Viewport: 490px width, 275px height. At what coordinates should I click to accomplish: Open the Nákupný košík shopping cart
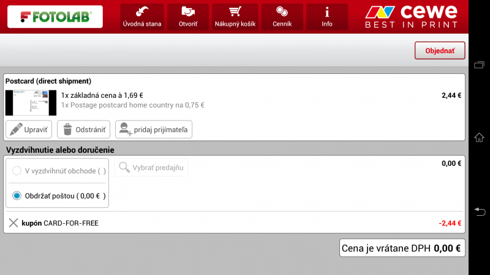(x=235, y=16)
